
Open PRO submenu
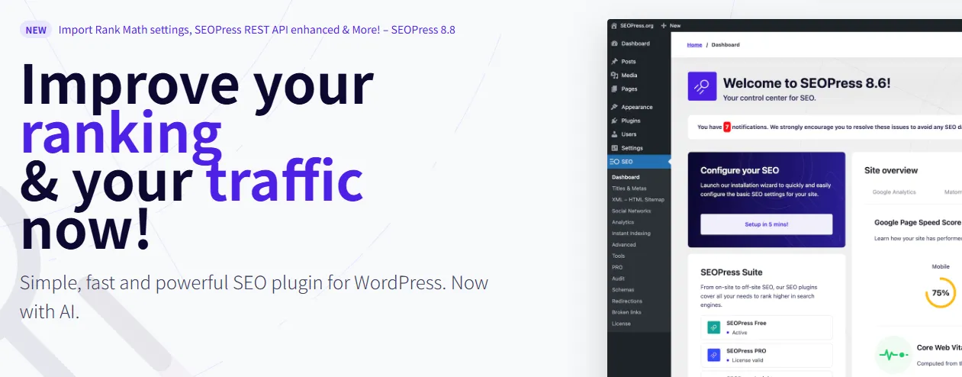617,267
